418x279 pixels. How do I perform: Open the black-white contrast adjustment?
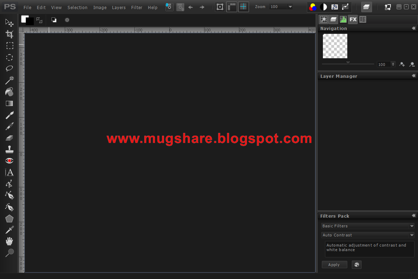click(x=324, y=7)
